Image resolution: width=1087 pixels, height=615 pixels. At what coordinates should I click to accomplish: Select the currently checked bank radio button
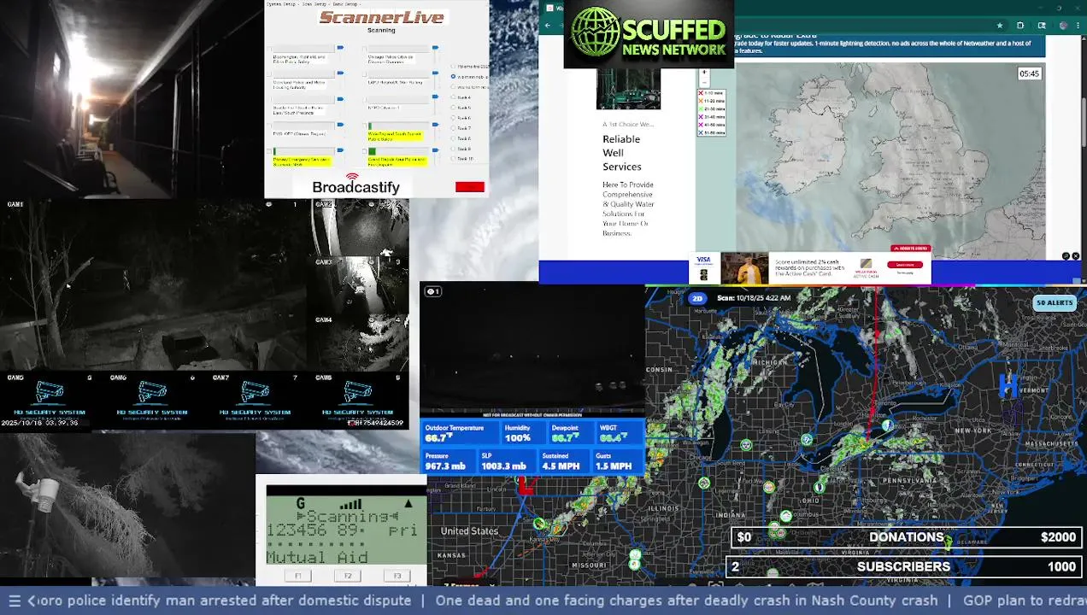pos(453,77)
